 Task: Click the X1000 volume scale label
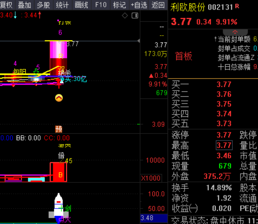coord(151,178)
